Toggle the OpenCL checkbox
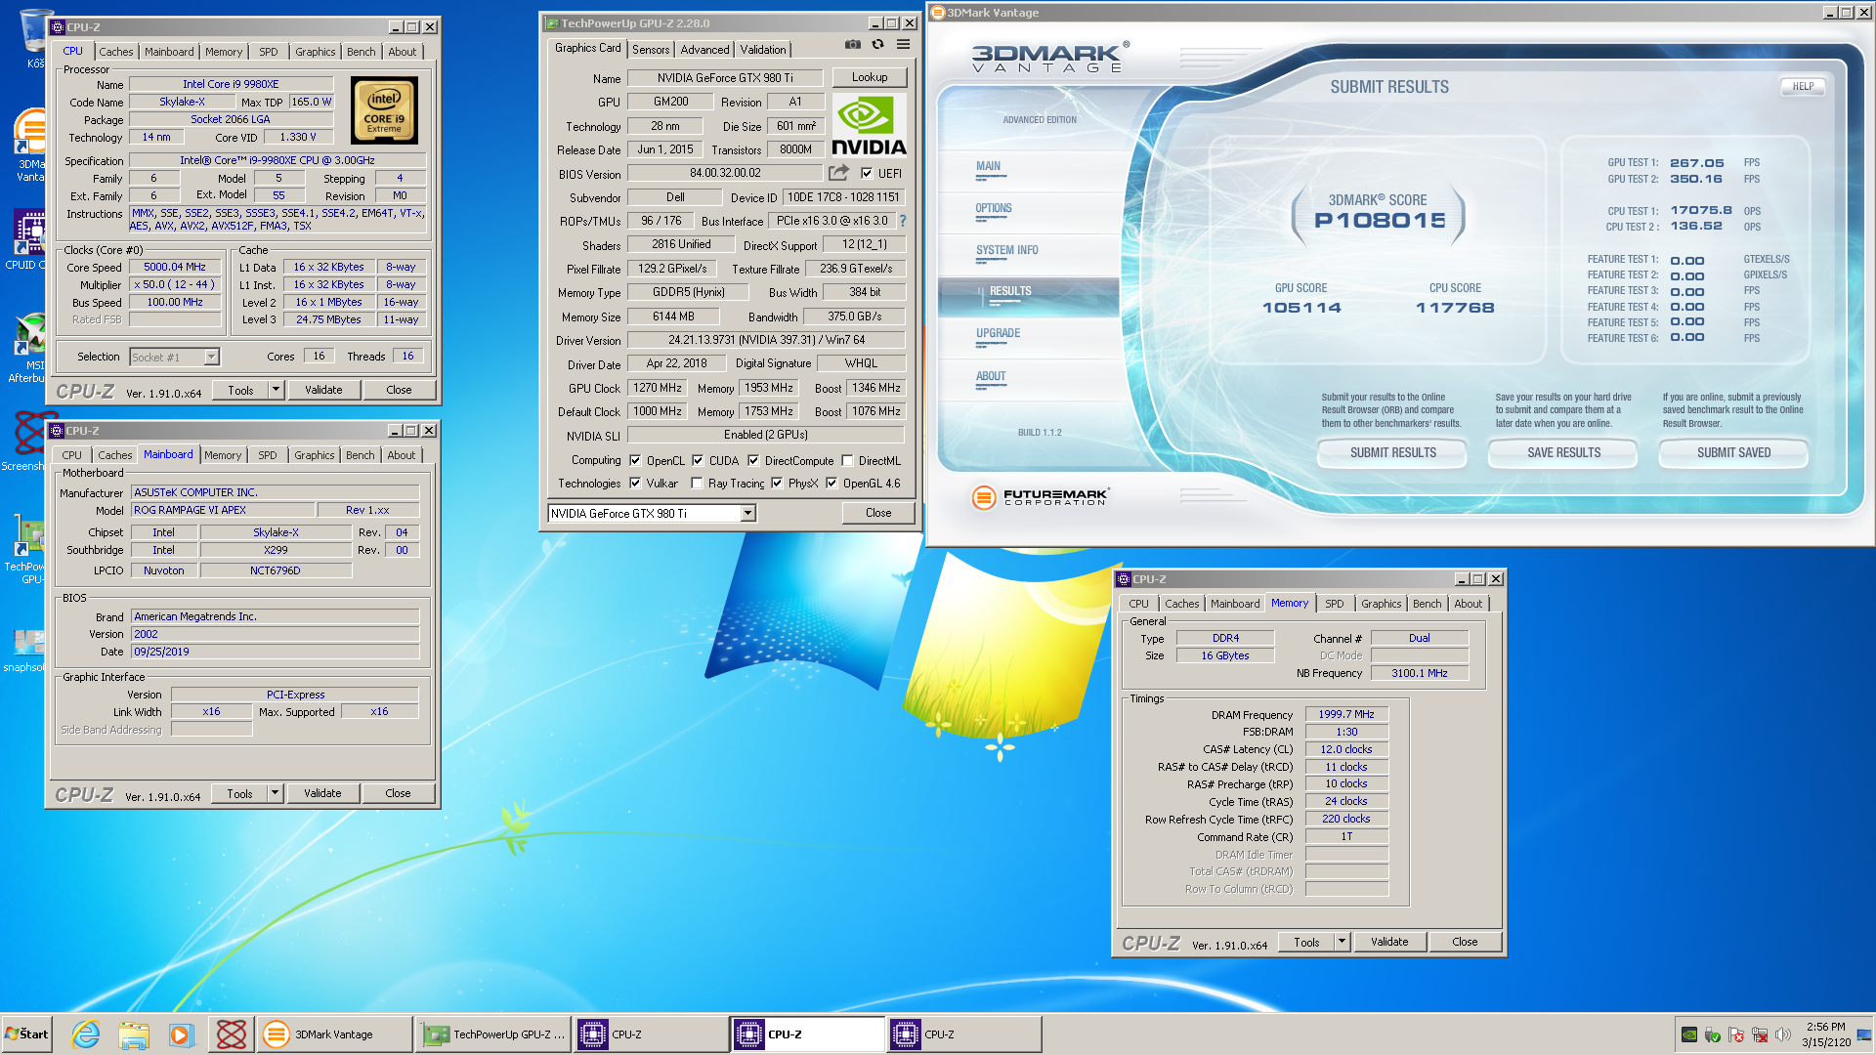The width and height of the screenshot is (1876, 1055). point(635,460)
